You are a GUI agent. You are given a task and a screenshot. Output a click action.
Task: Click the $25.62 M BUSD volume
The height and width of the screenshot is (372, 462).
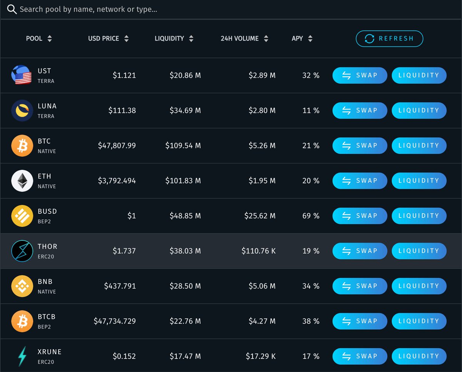[260, 216]
